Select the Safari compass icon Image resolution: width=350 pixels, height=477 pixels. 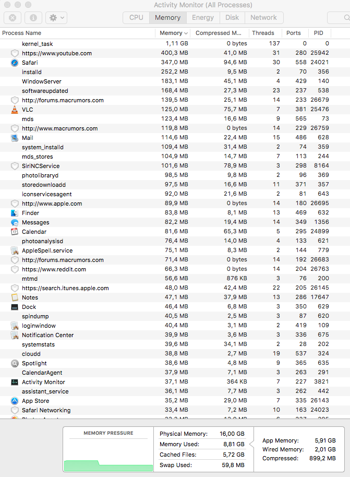pos(15,63)
